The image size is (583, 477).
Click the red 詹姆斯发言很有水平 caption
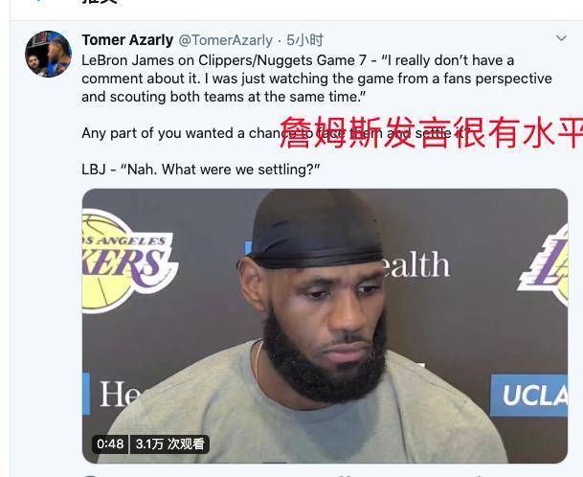(x=432, y=132)
